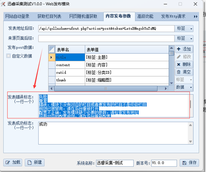Click the 发表成功标志 scroll-up arrow
The height and width of the screenshot is (172, 206).
click(x=190, y=125)
